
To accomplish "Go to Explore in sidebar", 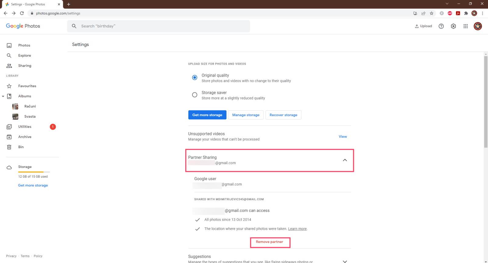I will 24,55.
